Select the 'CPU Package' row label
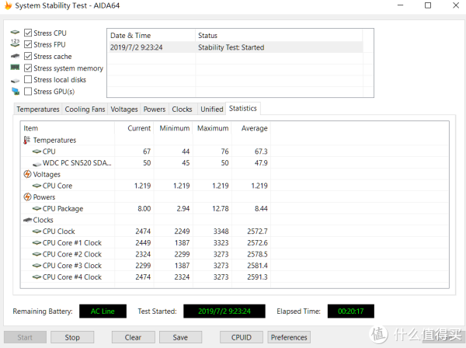Viewport: 466px width, 348px height. pos(63,209)
